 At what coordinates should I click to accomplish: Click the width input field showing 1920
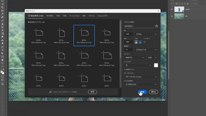coord(128,34)
